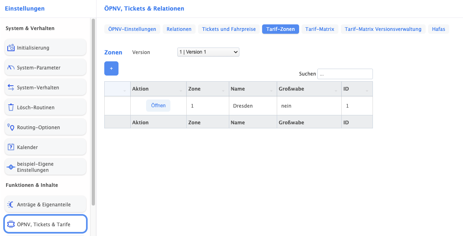
Task: Click the System-Parameter gauge icon
Action: [x=11, y=67]
